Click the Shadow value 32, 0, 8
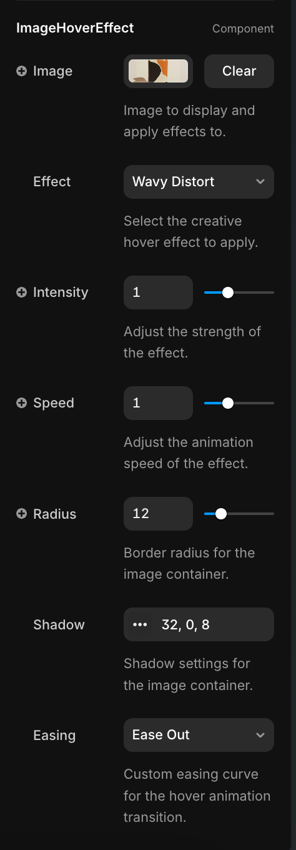Image resolution: width=296 pixels, height=850 pixels. [185, 624]
